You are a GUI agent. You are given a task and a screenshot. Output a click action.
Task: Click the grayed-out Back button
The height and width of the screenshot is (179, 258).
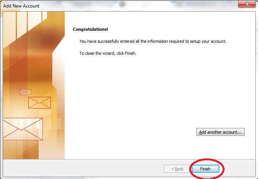coord(178,169)
